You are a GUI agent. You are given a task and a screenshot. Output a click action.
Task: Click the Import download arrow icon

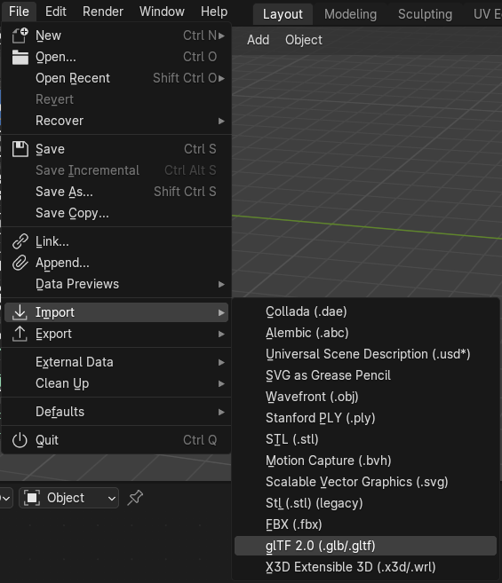pyautogui.click(x=20, y=312)
